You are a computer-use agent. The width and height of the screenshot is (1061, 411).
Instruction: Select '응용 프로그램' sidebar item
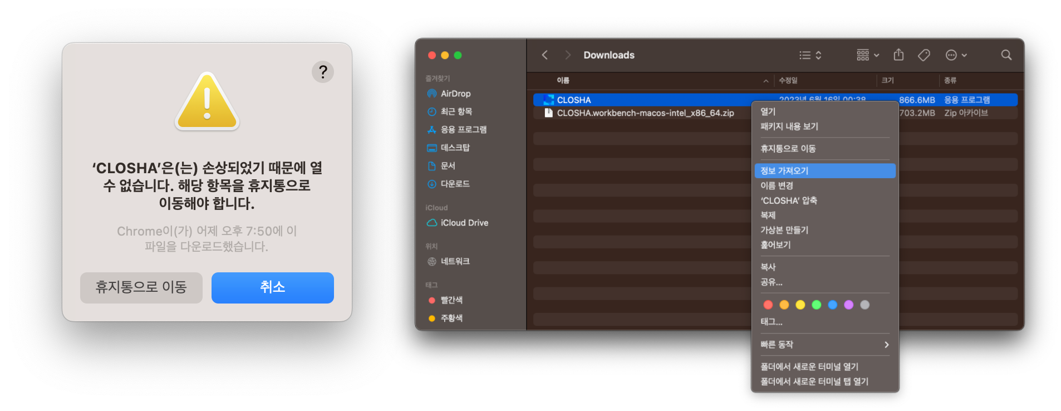456,129
